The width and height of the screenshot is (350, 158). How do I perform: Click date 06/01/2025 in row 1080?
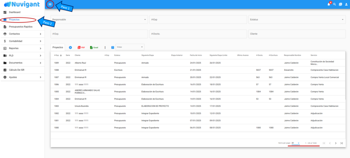click(196, 128)
